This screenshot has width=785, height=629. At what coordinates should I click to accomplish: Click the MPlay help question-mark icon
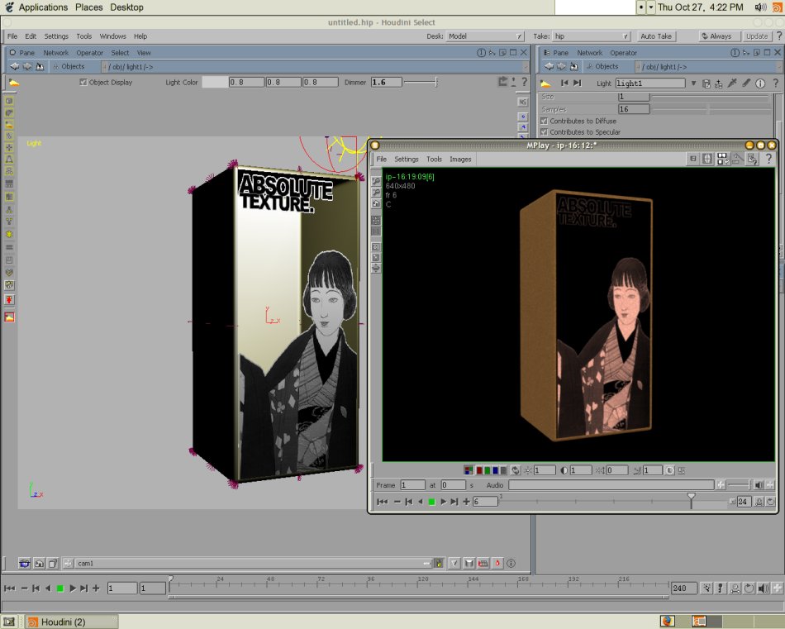coord(769,159)
